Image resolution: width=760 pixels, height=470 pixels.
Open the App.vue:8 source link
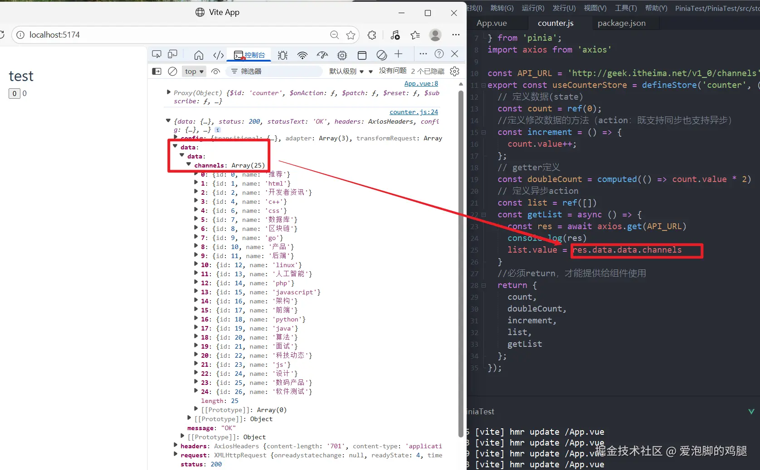[421, 83]
